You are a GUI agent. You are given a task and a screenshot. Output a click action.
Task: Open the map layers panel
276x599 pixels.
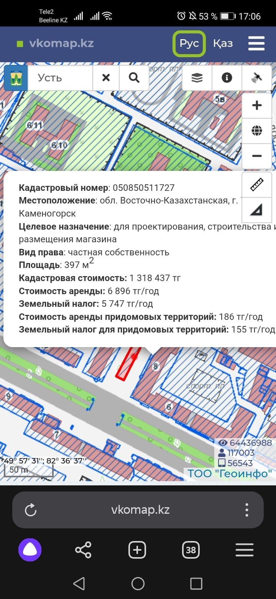pyautogui.click(x=197, y=78)
